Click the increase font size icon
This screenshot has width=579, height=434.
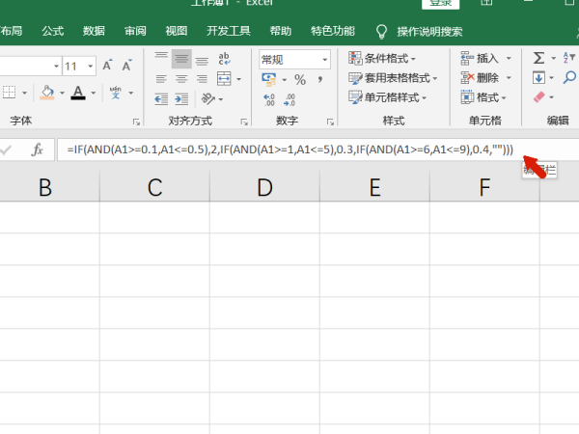pos(105,67)
